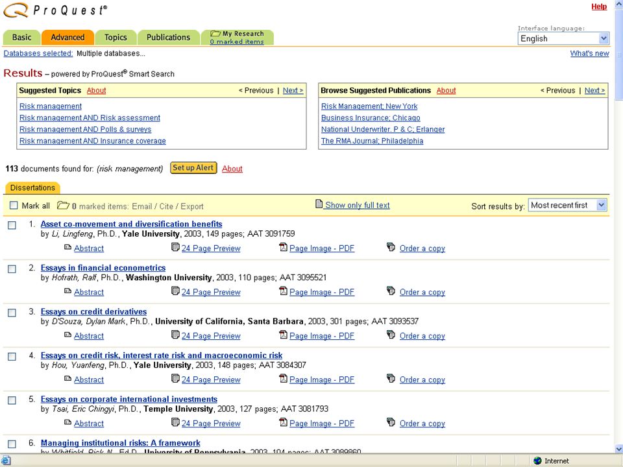Click PDF icon for Asset co-movement dissertation

[x=283, y=247]
